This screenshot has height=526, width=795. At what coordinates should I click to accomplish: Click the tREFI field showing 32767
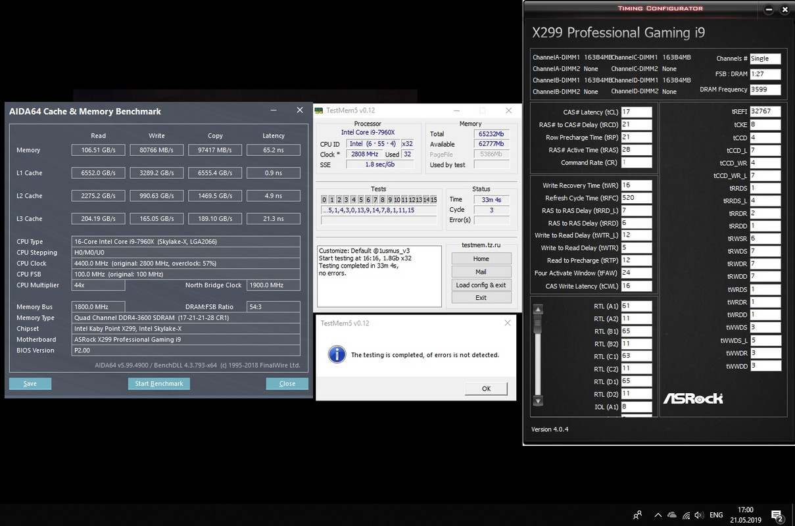[x=765, y=112]
